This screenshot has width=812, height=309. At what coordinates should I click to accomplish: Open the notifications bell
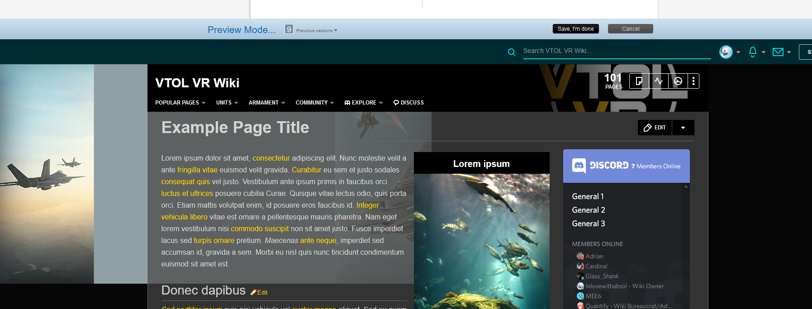pyautogui.click(x=753, y=52)
